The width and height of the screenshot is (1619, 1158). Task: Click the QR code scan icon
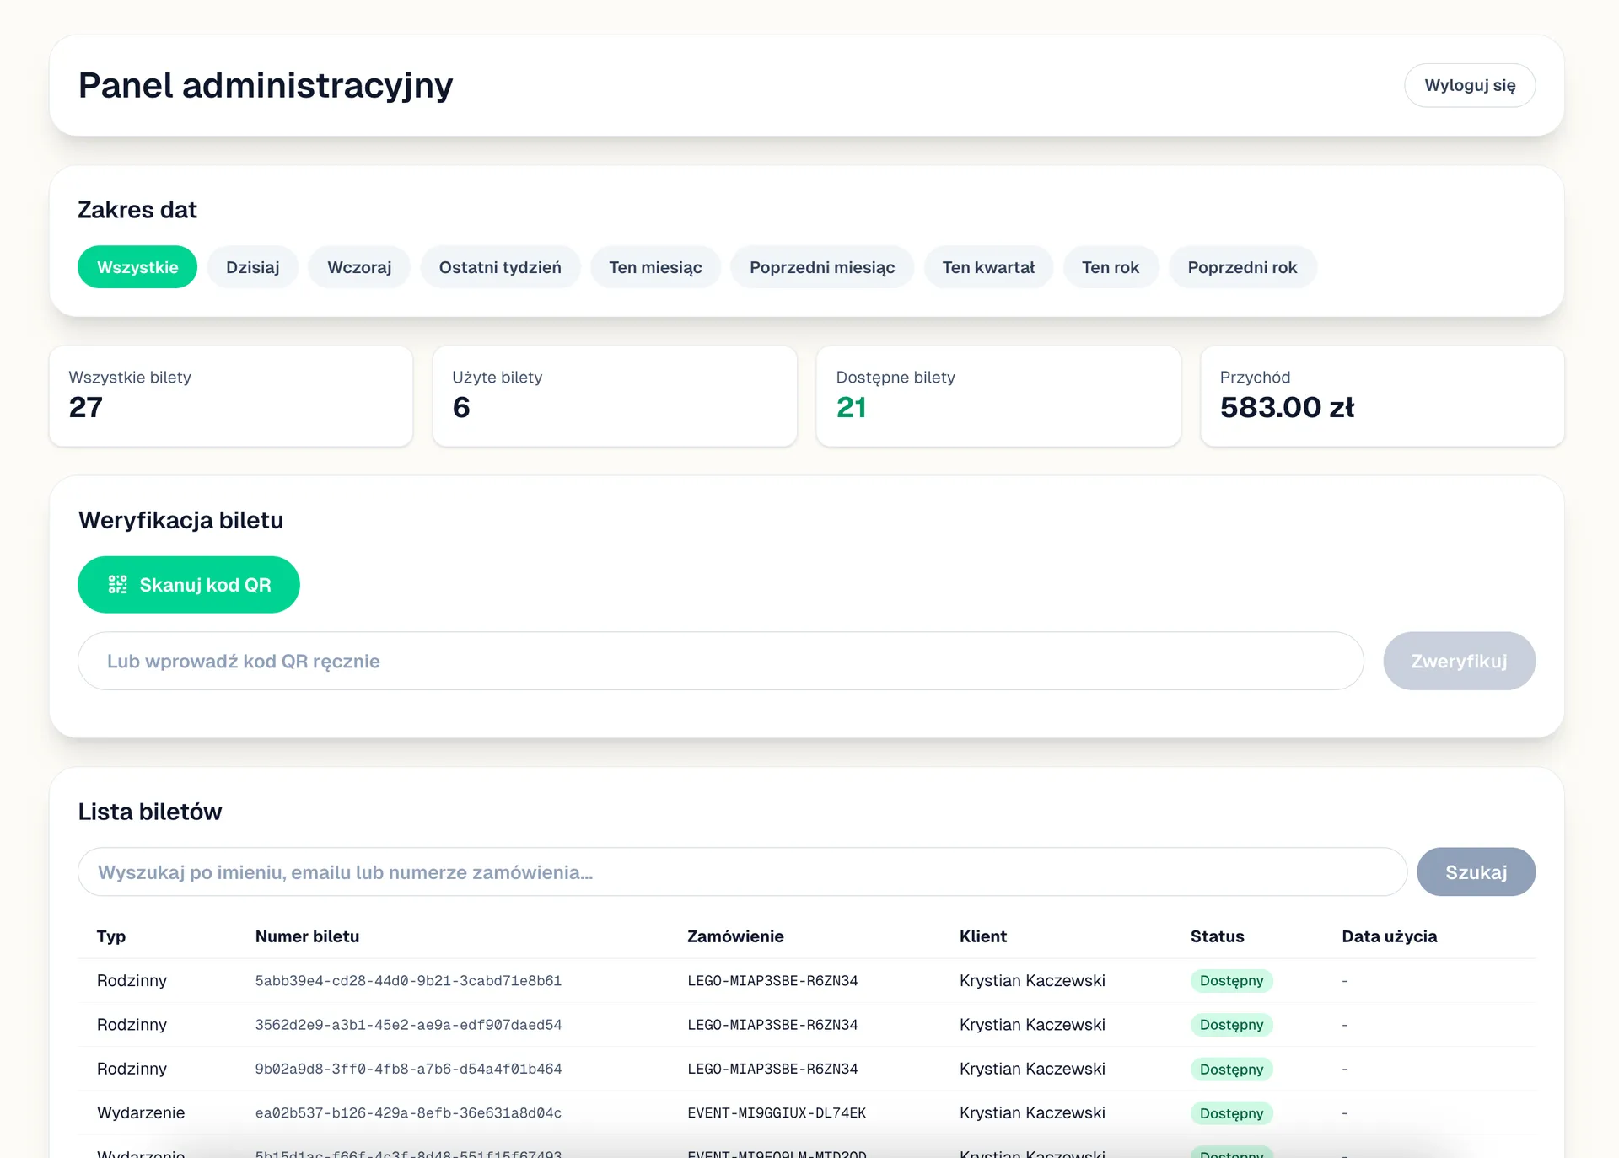coord(117,585)
